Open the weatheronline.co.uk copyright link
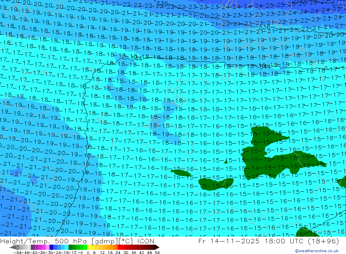 (x=317, y=251)
